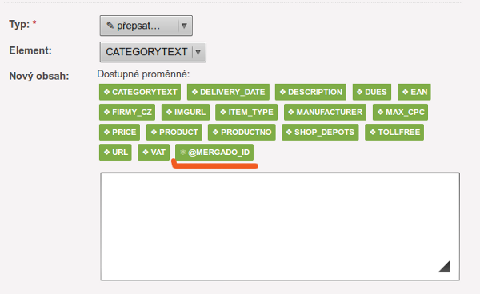Select the MAX_CPC variable

point(401,112)
